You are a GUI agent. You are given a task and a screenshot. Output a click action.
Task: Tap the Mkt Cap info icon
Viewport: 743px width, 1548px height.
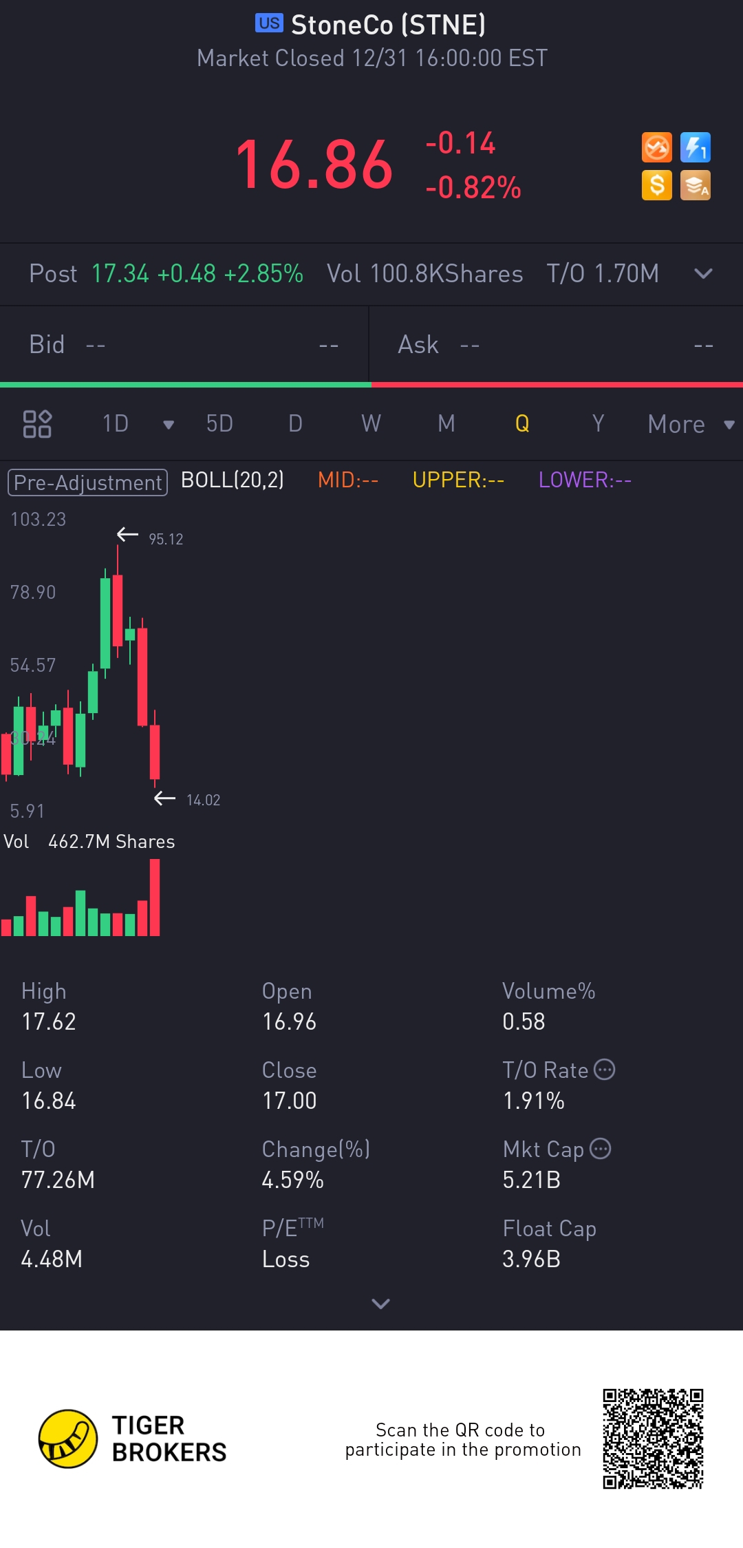tap(601, 1149)
